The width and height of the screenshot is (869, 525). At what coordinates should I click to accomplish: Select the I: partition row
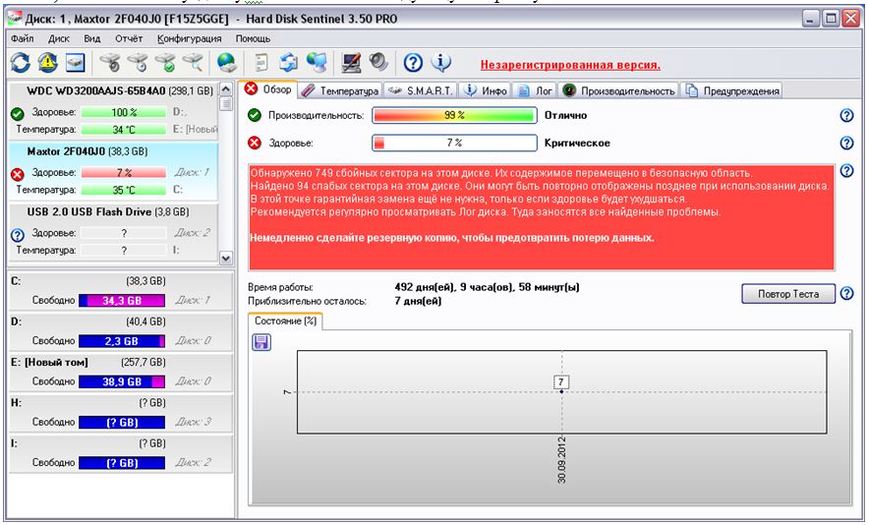tap(121, 453)
